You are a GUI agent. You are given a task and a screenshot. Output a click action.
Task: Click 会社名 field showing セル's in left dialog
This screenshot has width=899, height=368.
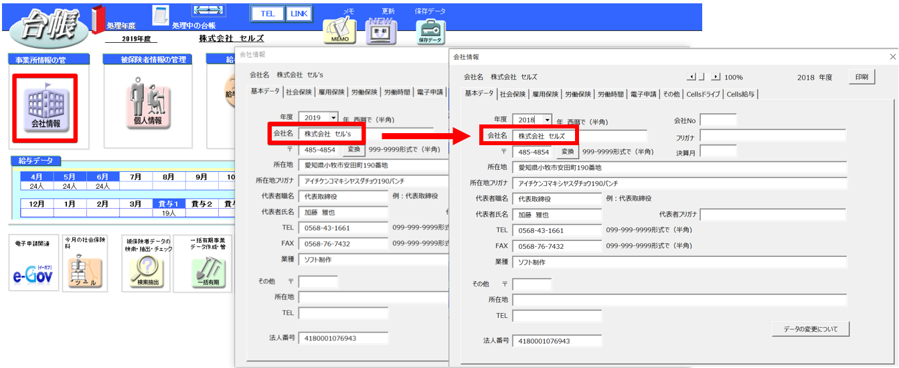coord(365,134)
